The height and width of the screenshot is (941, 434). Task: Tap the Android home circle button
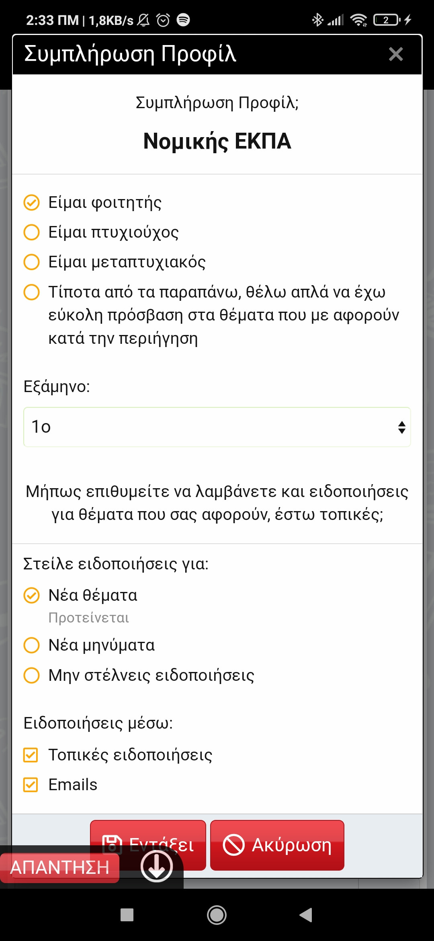coord(217,915)
